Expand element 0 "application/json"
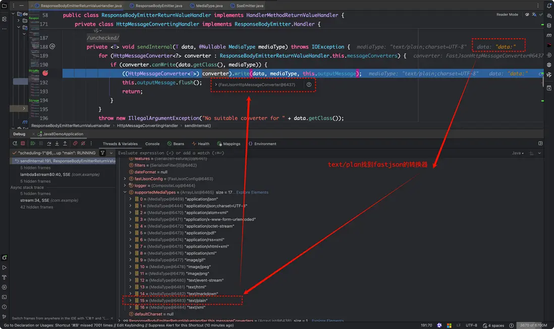554x329 pixels. coord(130,199)
